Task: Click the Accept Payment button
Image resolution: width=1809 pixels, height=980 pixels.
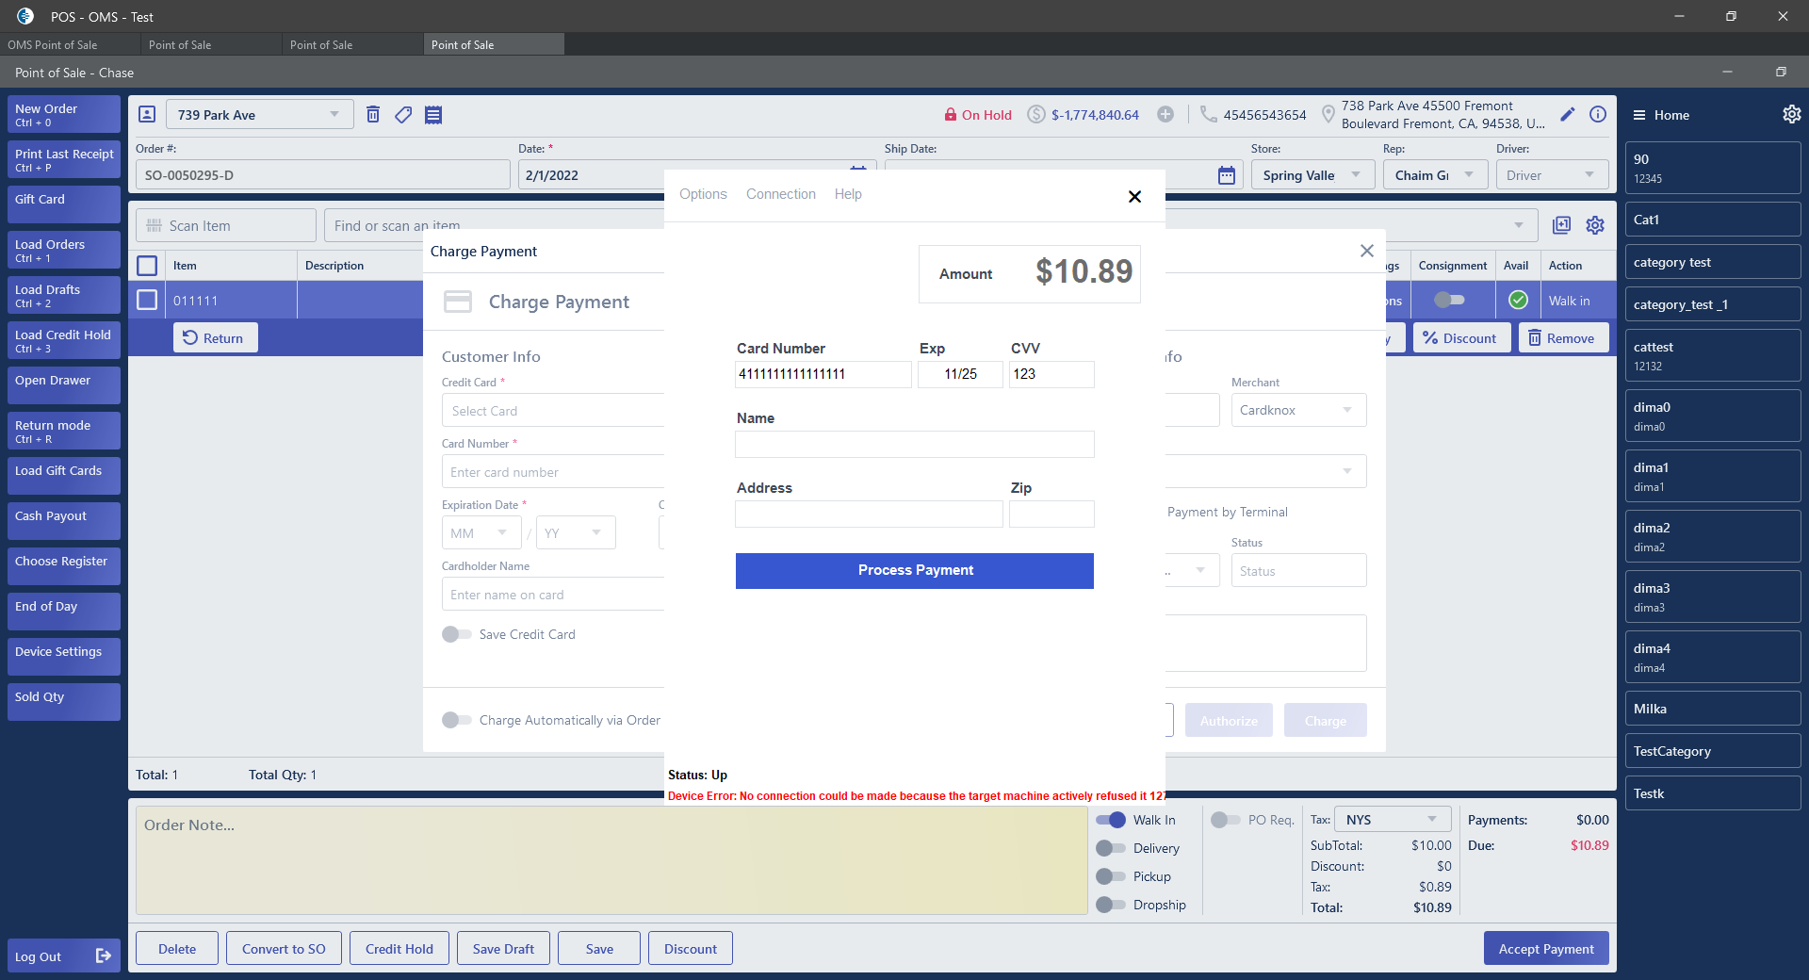Action: pyautogui.click(x=1546, y=948)
